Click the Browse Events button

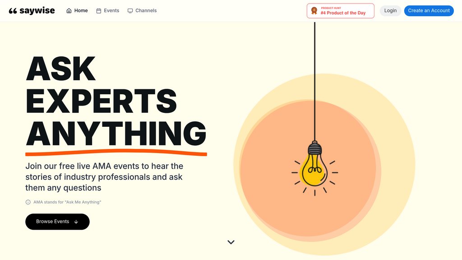pyautogui.click(x=57, y=222)
